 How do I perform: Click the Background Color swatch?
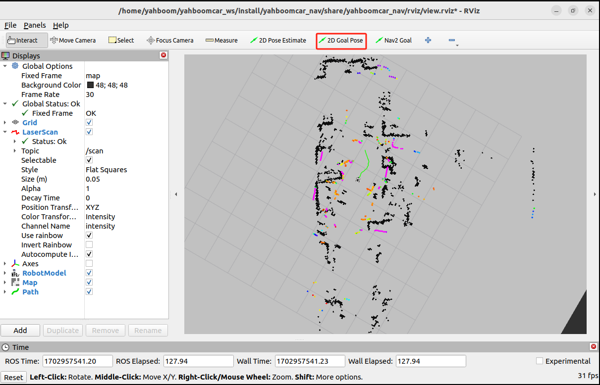(x=90, y=85)
